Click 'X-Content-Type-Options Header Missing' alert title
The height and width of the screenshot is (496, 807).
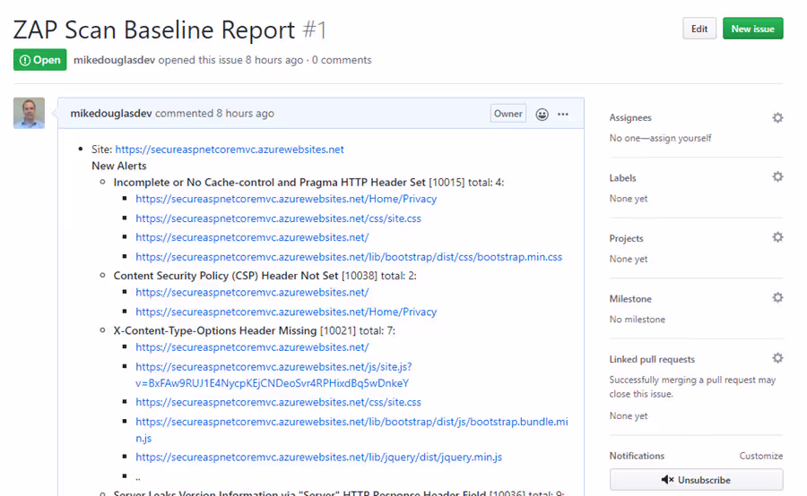pos(215,330)
